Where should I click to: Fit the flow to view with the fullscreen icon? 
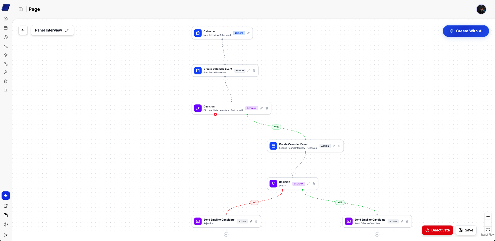click(x=488, y=230)
